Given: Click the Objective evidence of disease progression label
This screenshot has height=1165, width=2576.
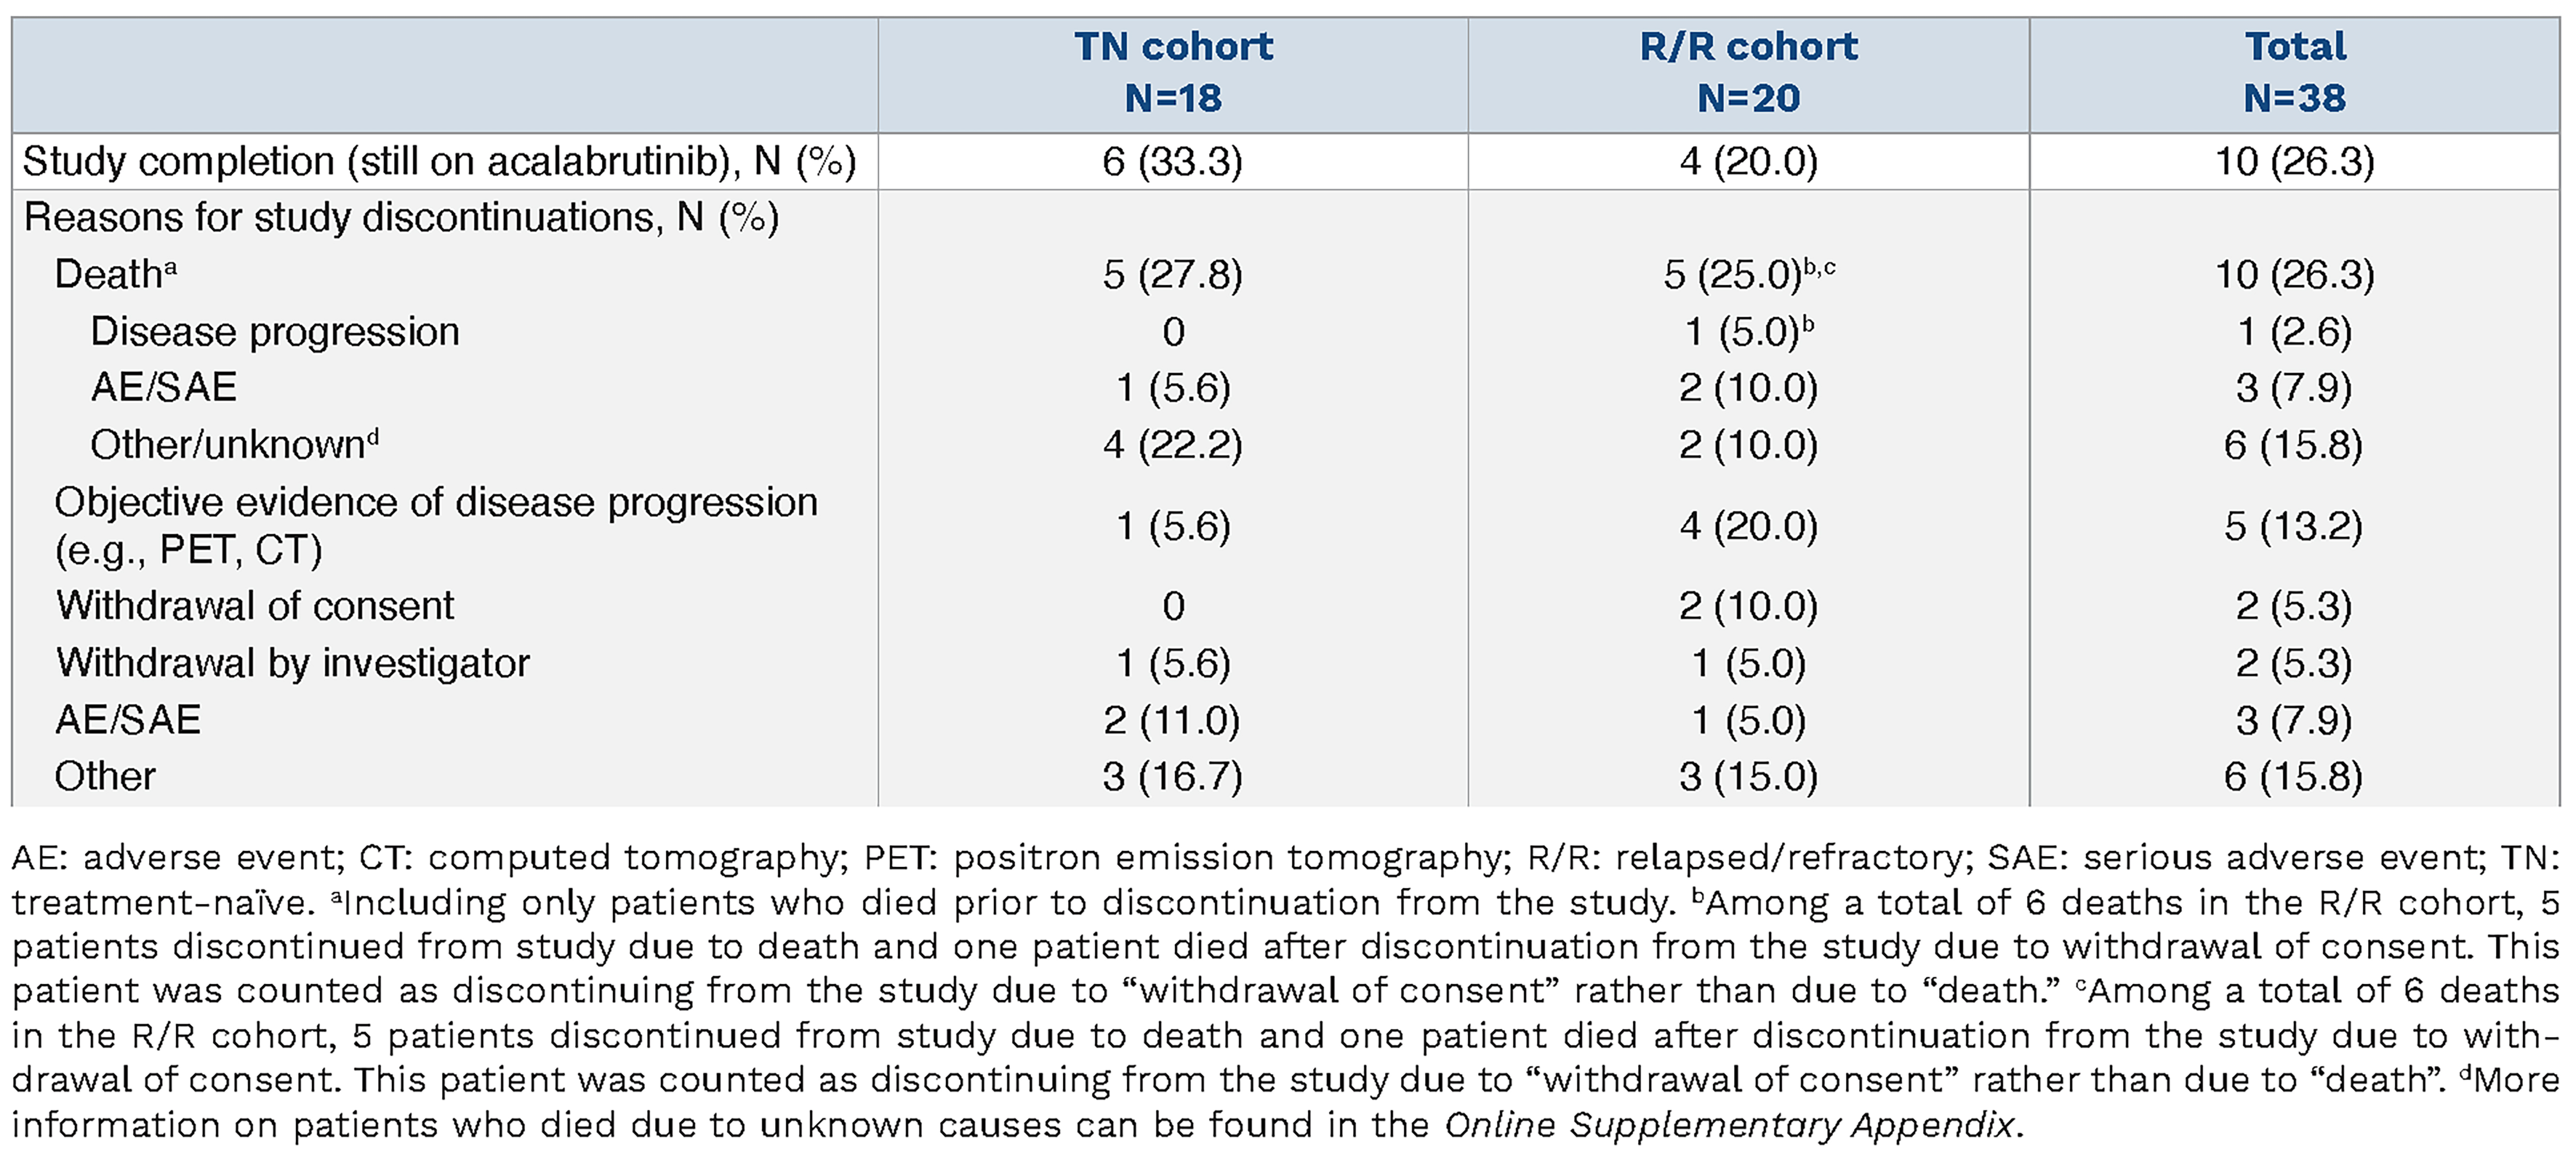Looking at the screenshot, I should (x=436, y=525).
